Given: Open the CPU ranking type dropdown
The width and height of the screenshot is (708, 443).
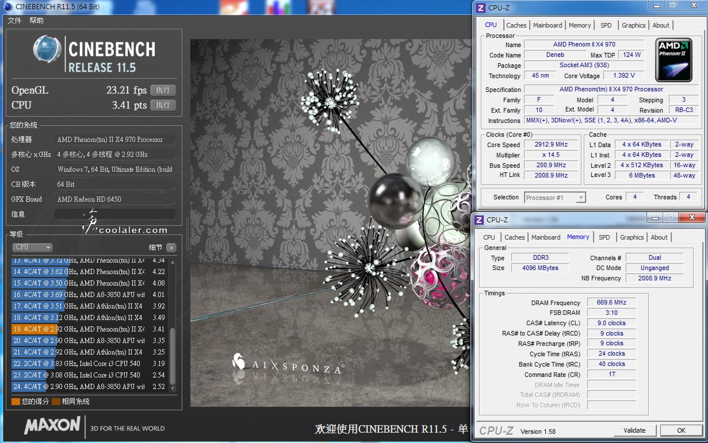Looking at the screenshot, I should (32, 247).
